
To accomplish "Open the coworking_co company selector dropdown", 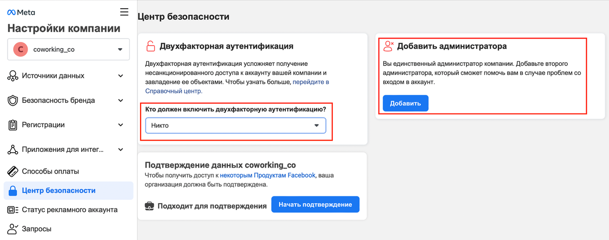I will click(69, 50).
